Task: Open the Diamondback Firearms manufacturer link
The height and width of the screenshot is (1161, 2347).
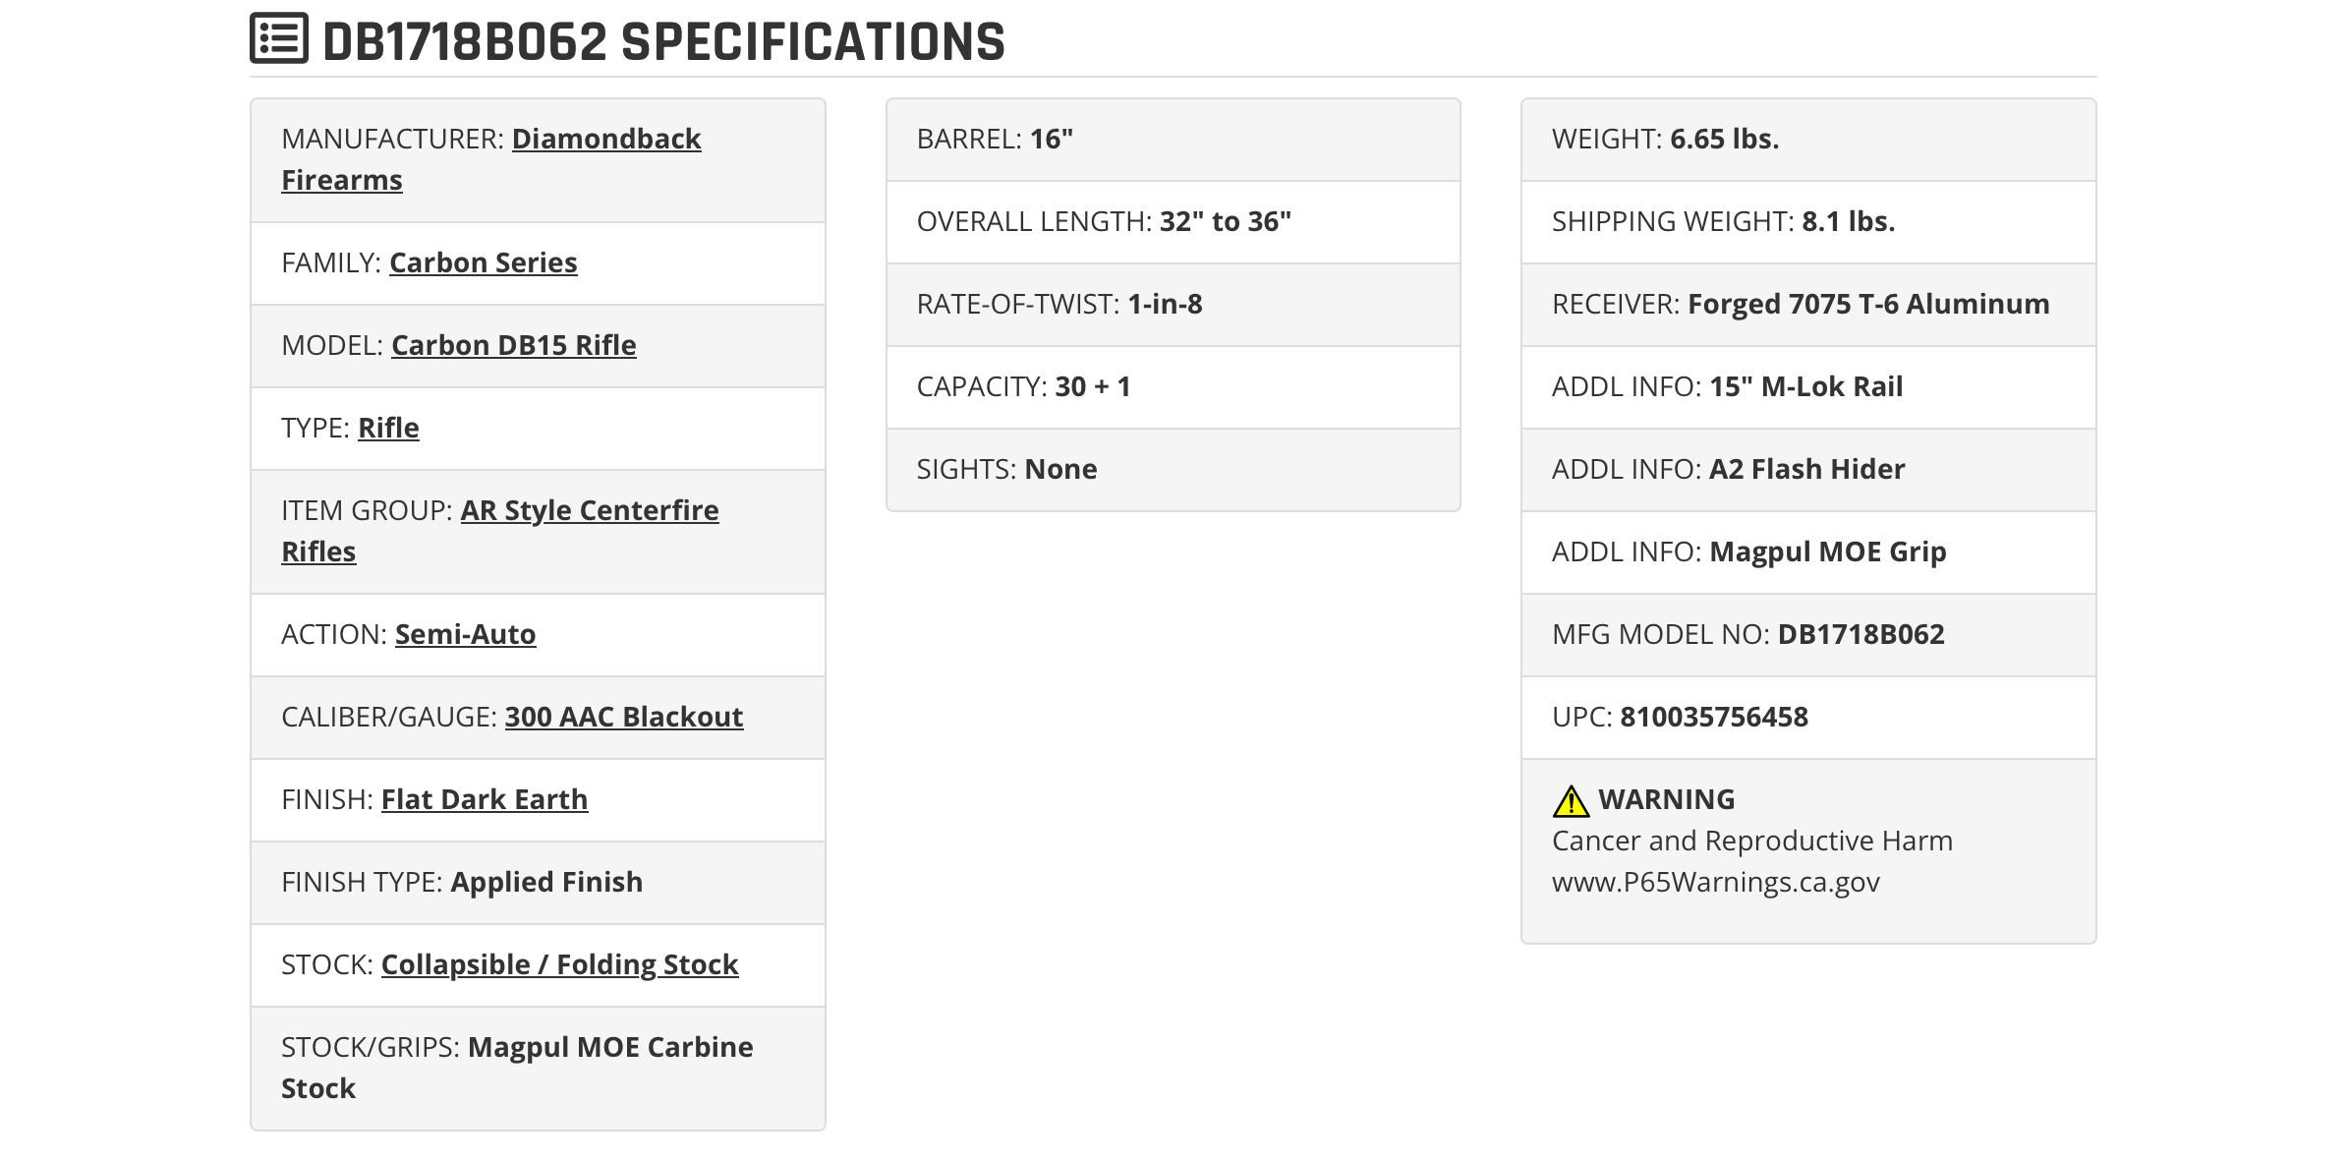Action: pos(490,159)
